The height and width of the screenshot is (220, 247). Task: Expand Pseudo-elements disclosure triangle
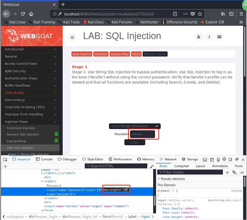[159, 179]
